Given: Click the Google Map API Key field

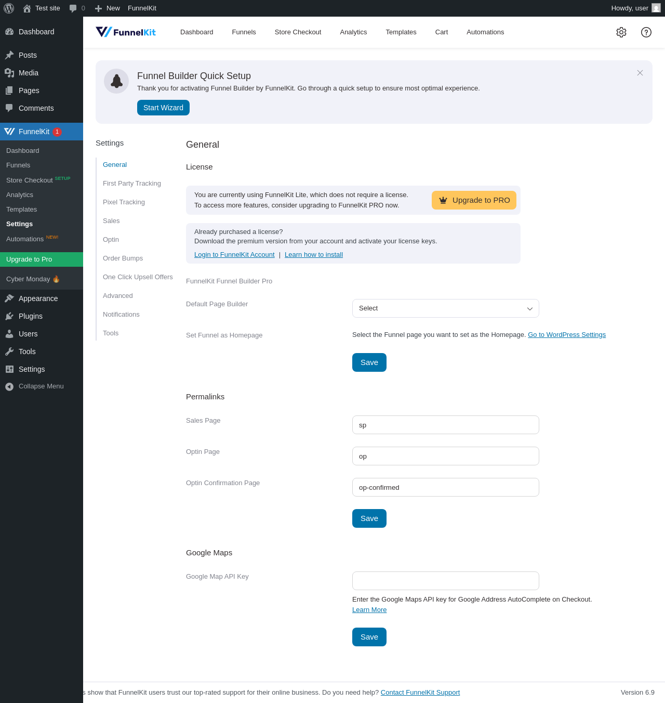Looking at the screenshot, I should click(x=445, y=581).
